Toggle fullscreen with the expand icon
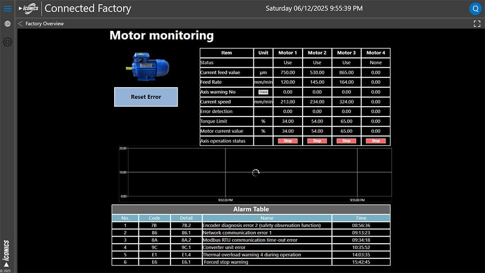Image resolution: width=485 pixels, height=273 pixels. 477,24
